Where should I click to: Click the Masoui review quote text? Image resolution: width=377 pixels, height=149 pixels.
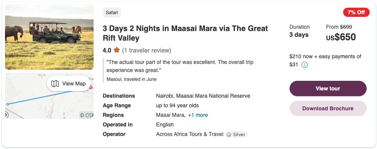[180, 66]
